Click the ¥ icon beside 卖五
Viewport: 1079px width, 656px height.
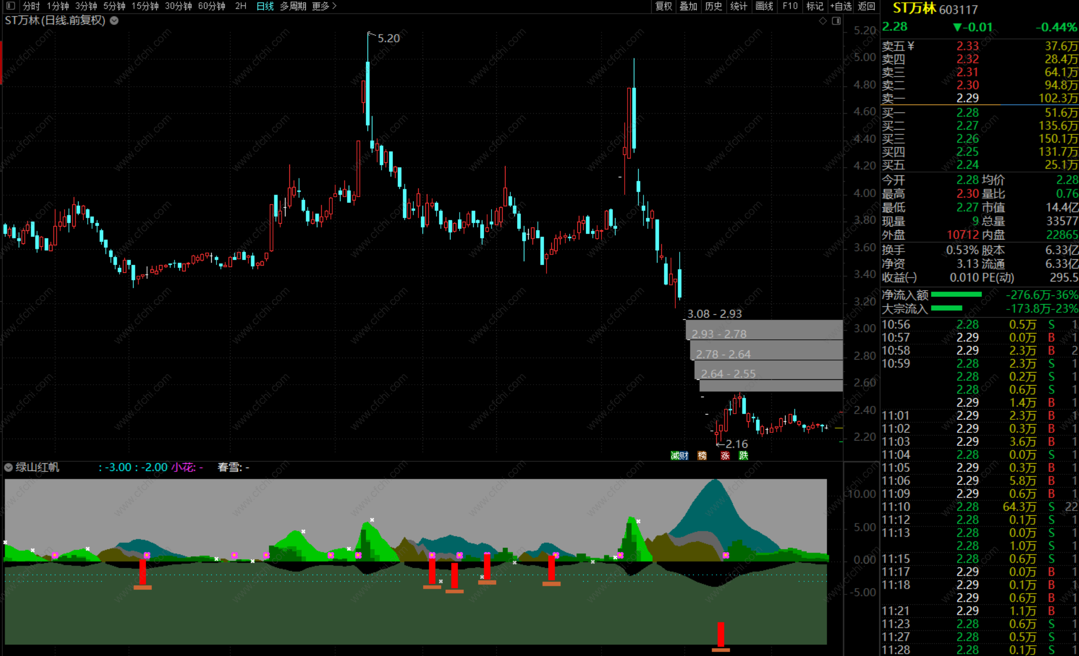911,46
